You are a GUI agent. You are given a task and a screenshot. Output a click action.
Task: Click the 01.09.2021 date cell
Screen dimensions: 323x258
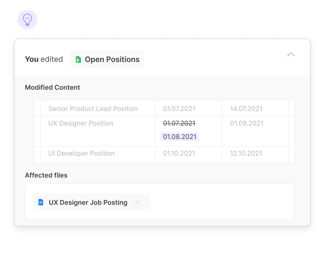(247, 123)
